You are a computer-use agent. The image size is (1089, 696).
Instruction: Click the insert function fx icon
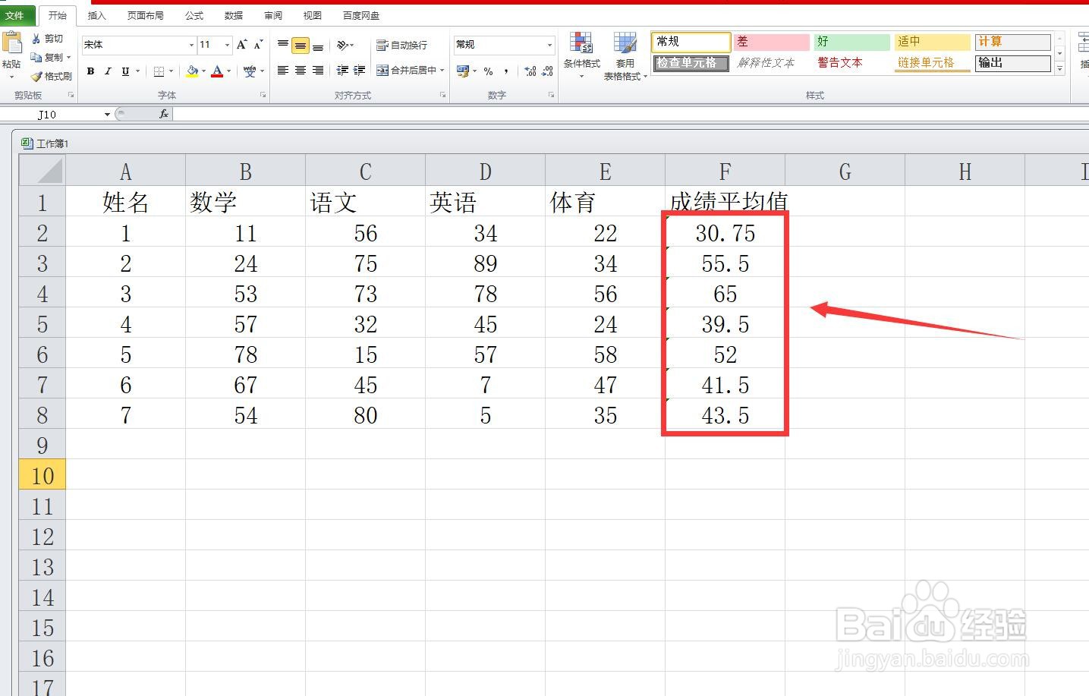[164, 114]
